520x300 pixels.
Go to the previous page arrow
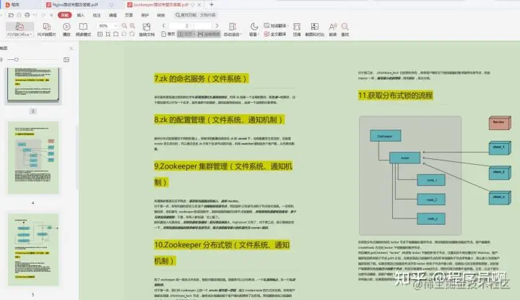(163, 25)
